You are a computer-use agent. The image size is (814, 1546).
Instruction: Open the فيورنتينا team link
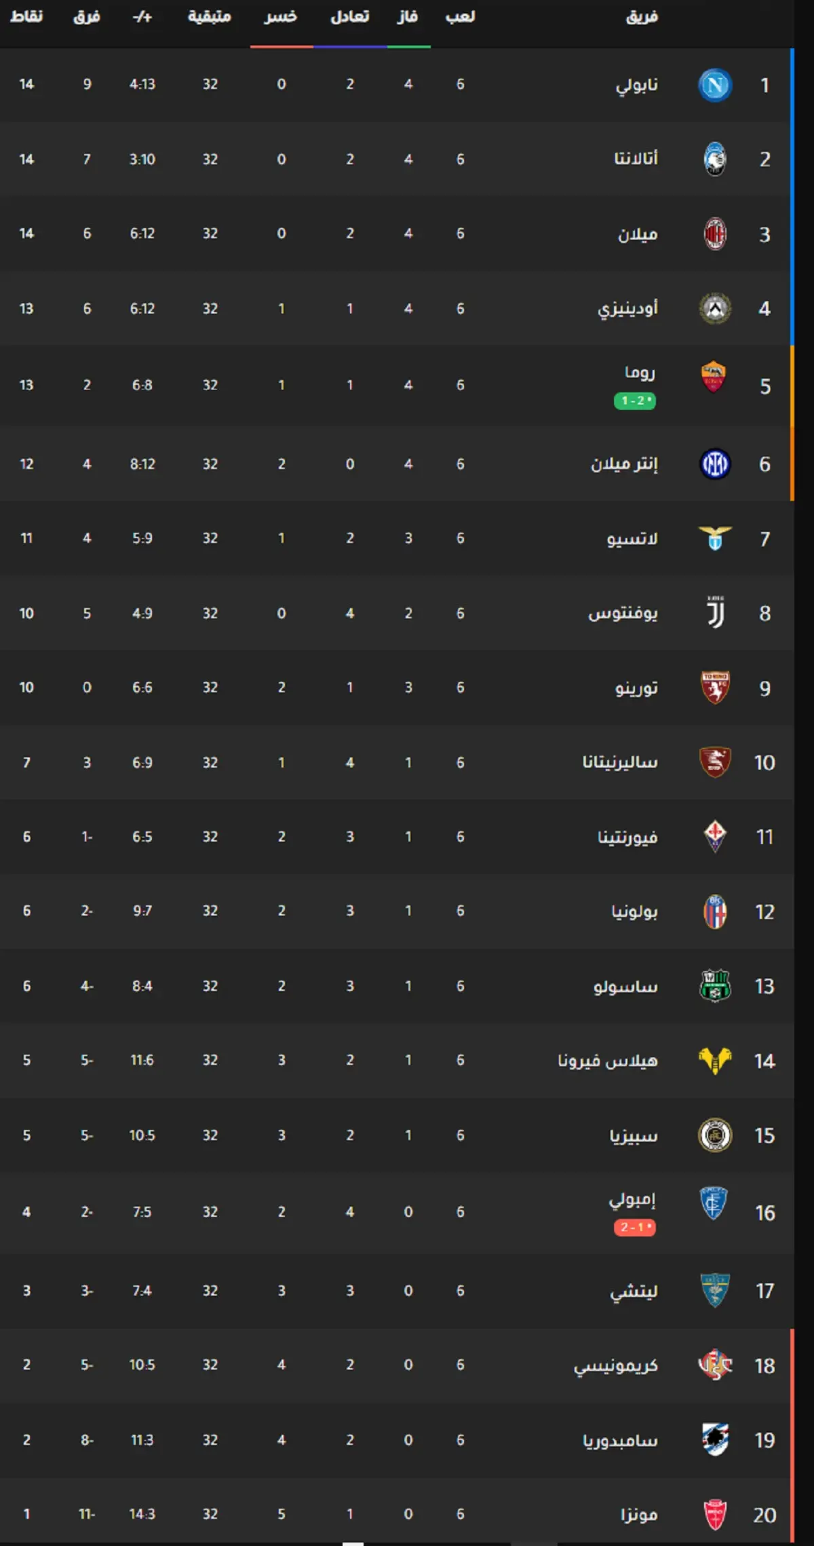pyautogui.click(x=627, y=837)
